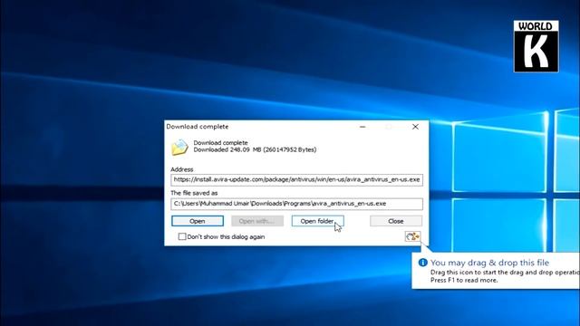The image size is (580, 326).
Task: Click the Close button in dialog
Action: click(x=396, y=221)
